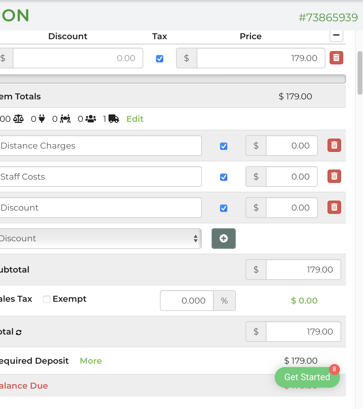Click the vertical page scrollbar
The height and width of the screenshot is (409, 363).
[x=360, y=73]
